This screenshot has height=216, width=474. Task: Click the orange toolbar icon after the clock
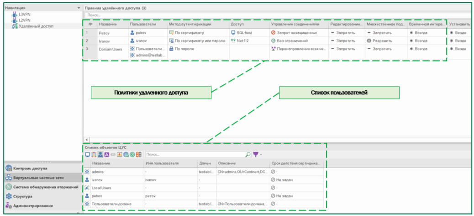[139, 154]
